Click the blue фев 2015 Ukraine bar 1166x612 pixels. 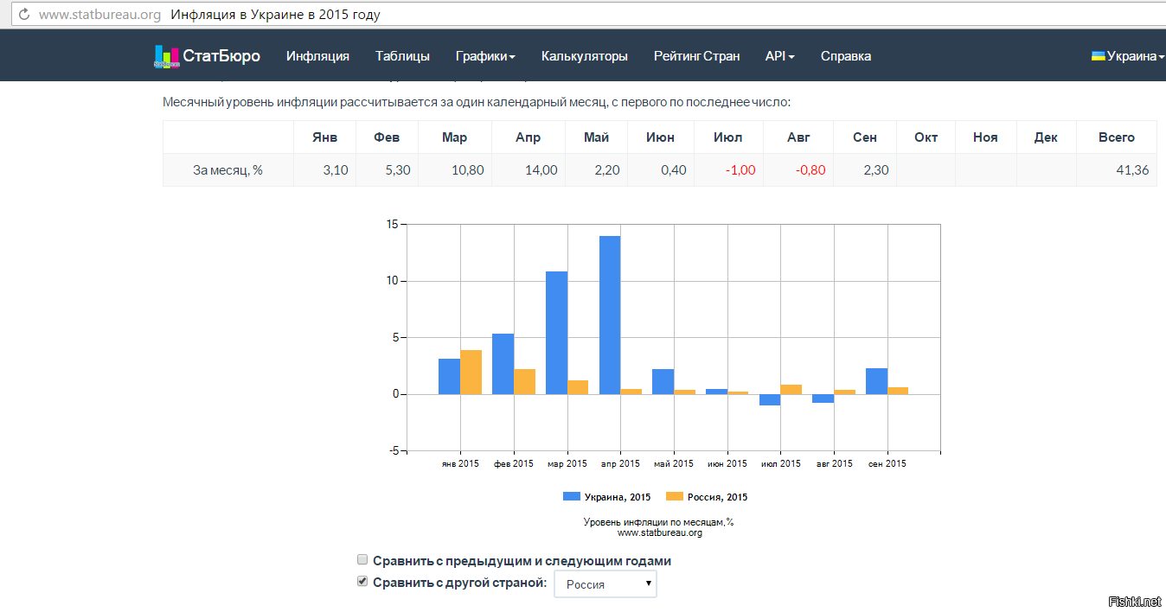point(503,364)
